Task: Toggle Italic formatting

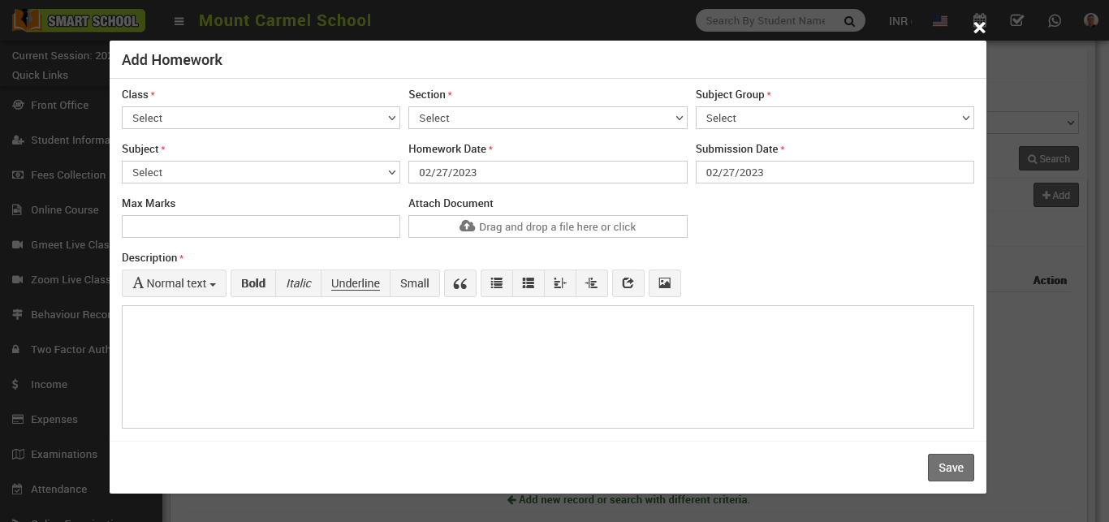Action: (298, 283)
